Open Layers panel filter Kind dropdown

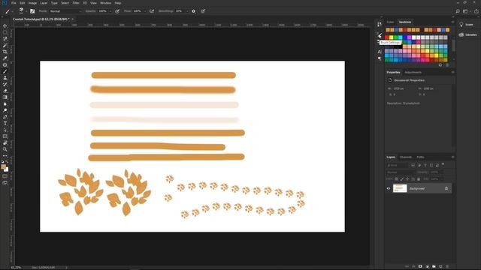(x=398, y=165)
